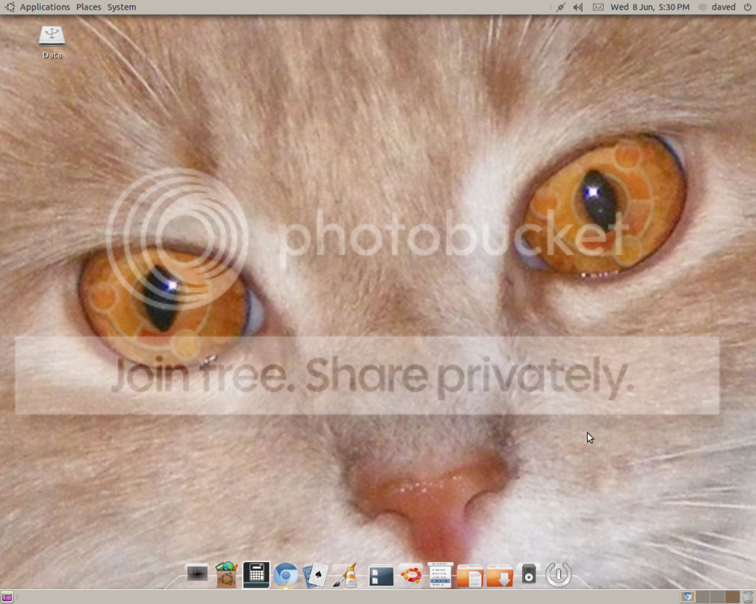Image resolution: width=756 pixels, height=604 pixels.
Task: Open the window list dock icon
Action: (x=440, y=575)
